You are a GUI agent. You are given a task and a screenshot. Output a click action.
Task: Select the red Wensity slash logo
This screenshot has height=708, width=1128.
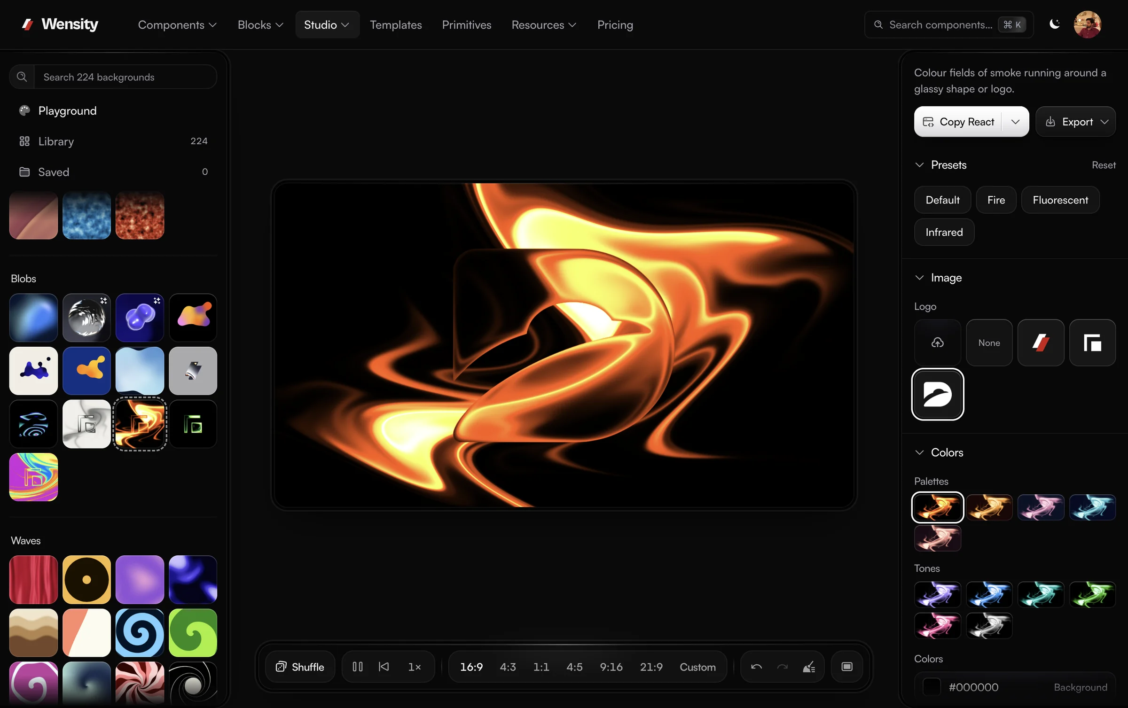(x=1041, y=342)
